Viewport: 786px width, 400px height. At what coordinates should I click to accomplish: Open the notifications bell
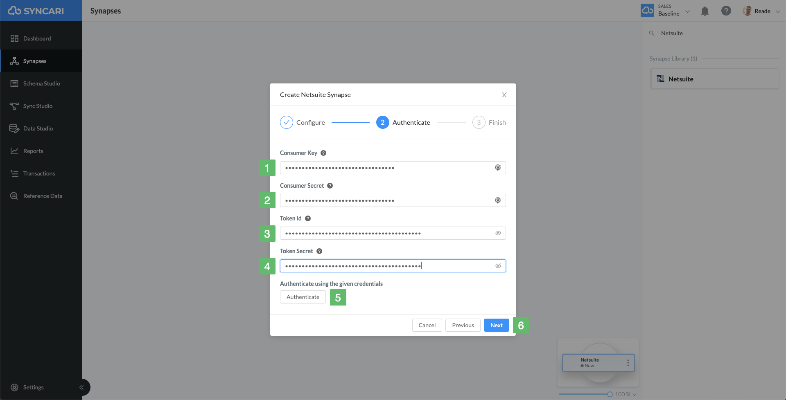(705, 11)
